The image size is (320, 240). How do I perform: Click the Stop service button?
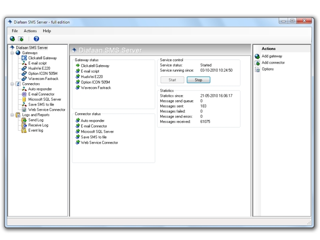198,80
